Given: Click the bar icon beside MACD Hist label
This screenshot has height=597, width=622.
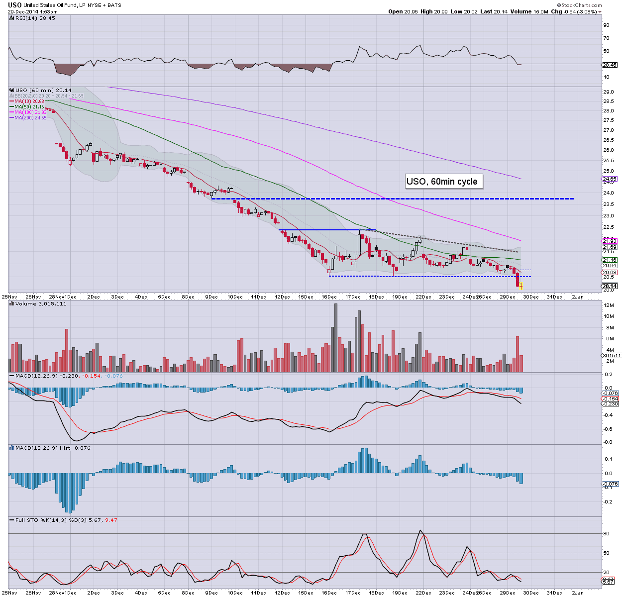Looking at the screenshot, I should [x=12, y=448].
